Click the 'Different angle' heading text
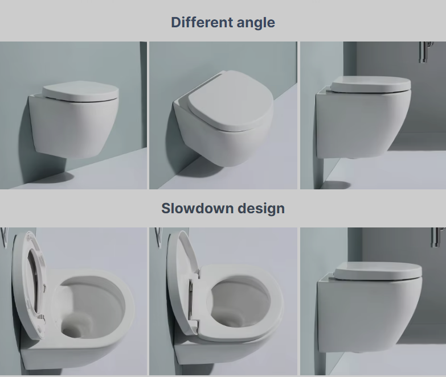The width and height of the screenshot is (446, 377). click(x=223, y=22)
